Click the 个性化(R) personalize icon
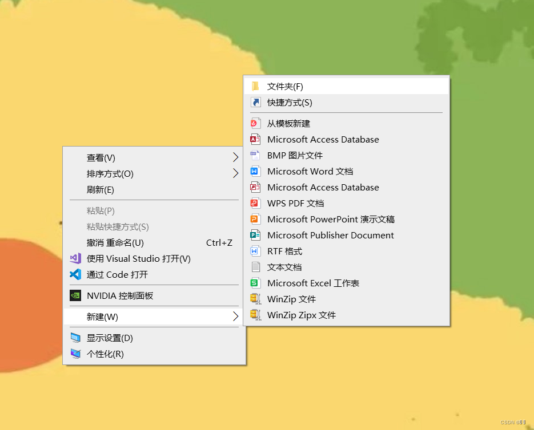The image size is (534, 430). pyautogui.click(x=75, y=354)
